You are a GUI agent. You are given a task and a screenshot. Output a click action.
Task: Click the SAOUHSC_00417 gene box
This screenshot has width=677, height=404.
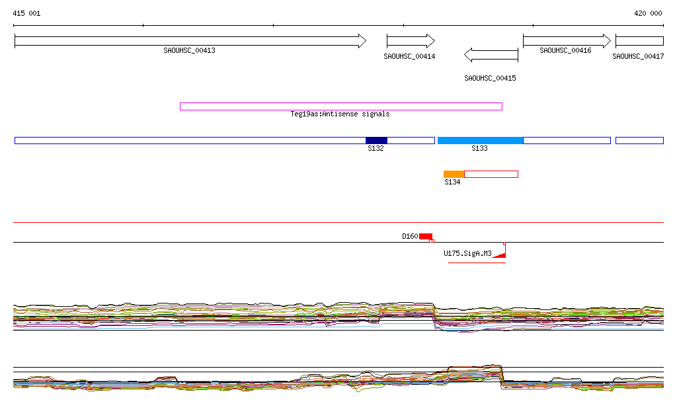coord(639,41)
